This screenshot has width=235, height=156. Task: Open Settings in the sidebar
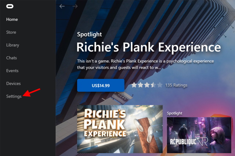[x=14, y=96]
